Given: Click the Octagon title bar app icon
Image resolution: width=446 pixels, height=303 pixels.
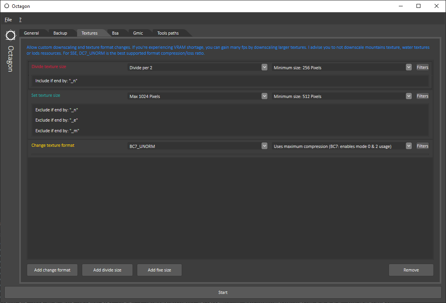Looking at the screenshot, I should (7, 6).
